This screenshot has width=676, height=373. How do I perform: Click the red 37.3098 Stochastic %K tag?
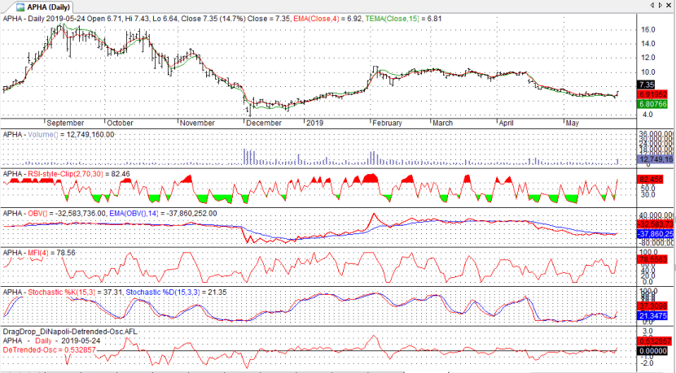tap(652, 306)
